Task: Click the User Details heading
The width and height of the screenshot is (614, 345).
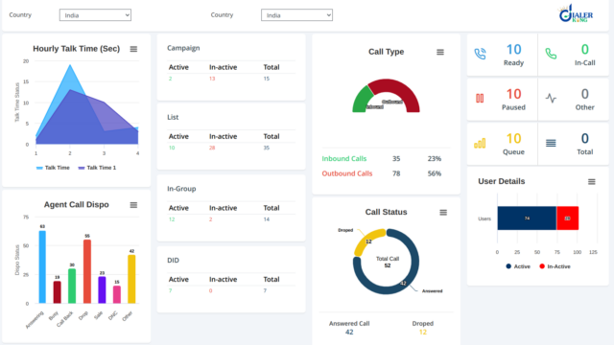Action: (501, 181)
